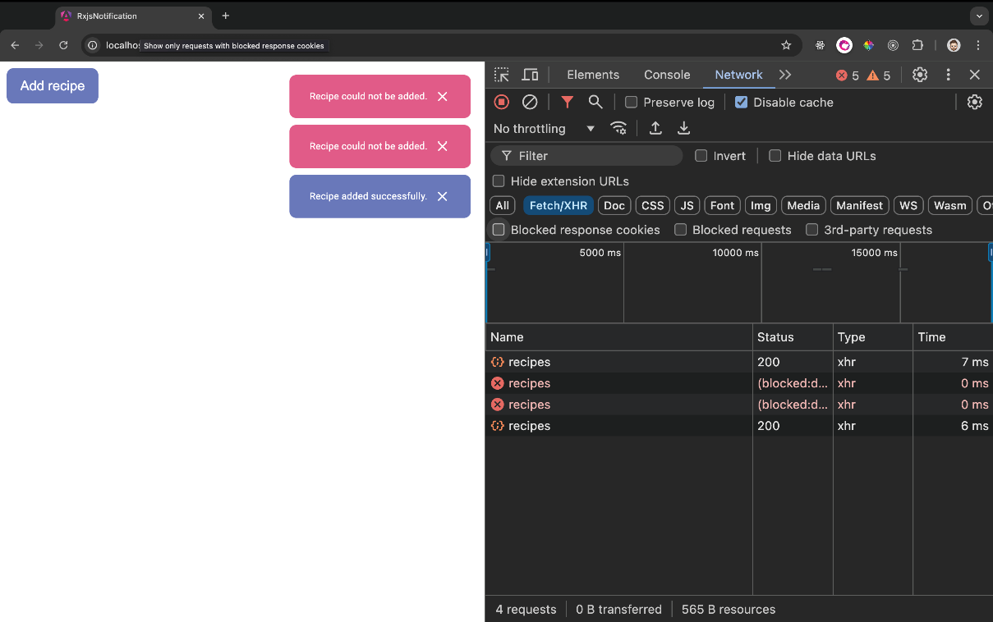The image size is (993, 622).
Task: Dismiss first 'Recipe could not be added' notification
Action: tap(443, 96)
